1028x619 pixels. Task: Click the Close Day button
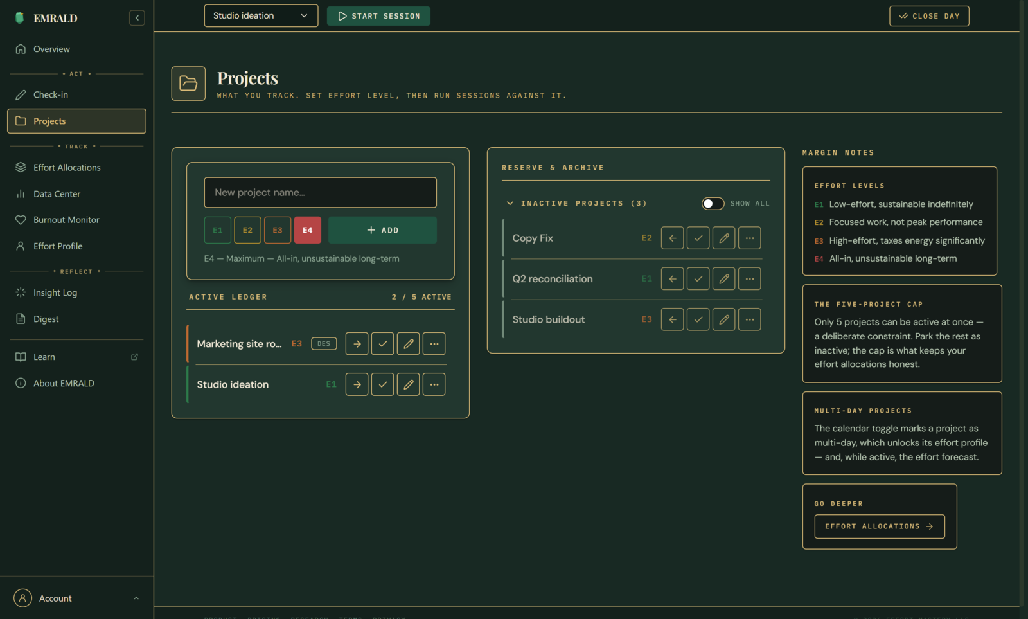[929, 16]
